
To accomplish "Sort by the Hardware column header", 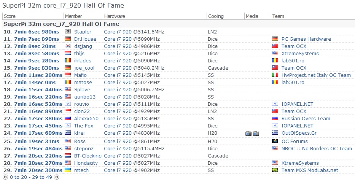I will (x=115, y=16).
